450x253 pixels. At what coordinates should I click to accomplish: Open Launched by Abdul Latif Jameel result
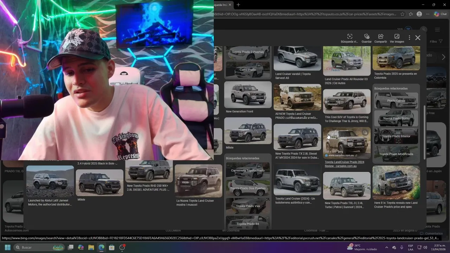coord(50,181)
